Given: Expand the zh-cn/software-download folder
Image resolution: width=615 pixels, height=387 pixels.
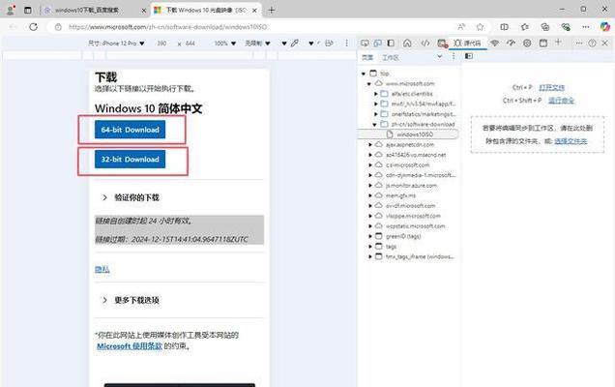Looking at the screenshot, I should (374, 125).
